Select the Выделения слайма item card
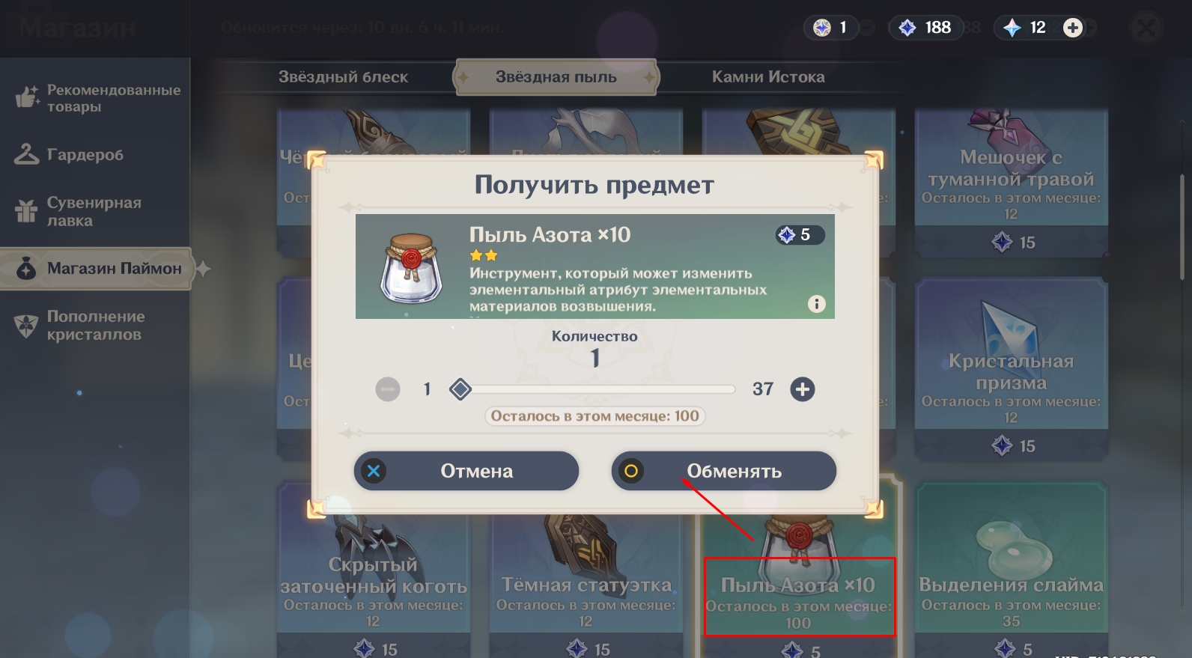The image size is (1192, 658). click(x=1011, y=569)
